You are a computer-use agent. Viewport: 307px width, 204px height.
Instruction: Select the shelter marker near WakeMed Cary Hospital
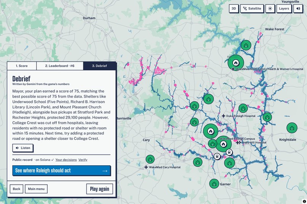coord(150,159)
